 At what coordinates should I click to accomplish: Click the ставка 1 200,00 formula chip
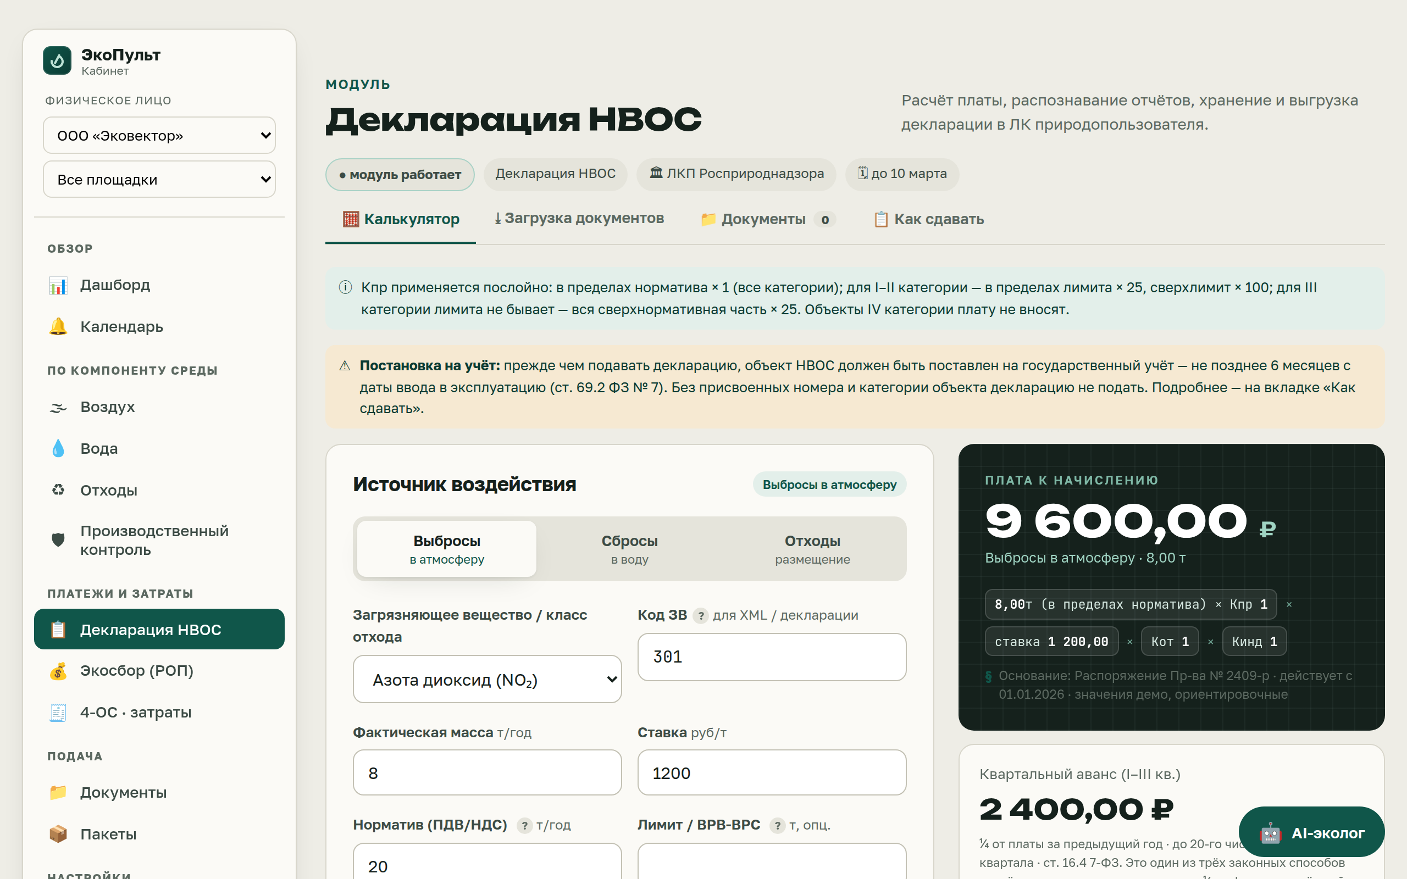(1052, 641)
